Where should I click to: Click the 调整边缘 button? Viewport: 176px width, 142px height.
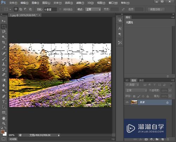coord(156,9)
